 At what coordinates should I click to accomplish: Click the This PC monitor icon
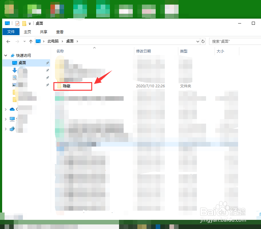point(12,119)
